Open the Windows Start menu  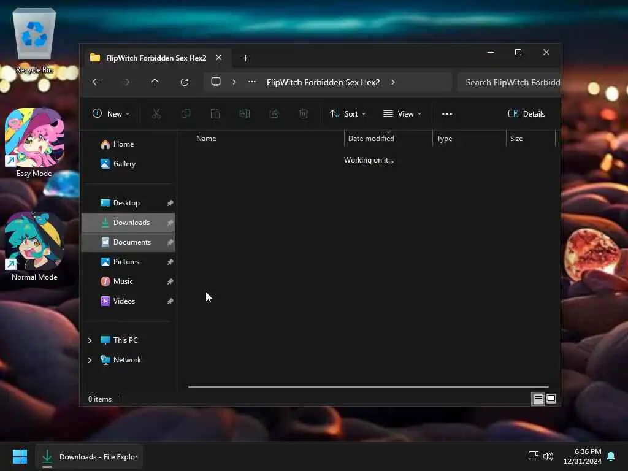(x=20, y=456)
